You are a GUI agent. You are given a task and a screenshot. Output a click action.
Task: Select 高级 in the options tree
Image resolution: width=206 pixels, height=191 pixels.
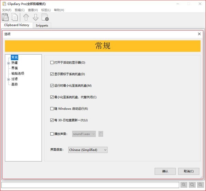point(14,84)
